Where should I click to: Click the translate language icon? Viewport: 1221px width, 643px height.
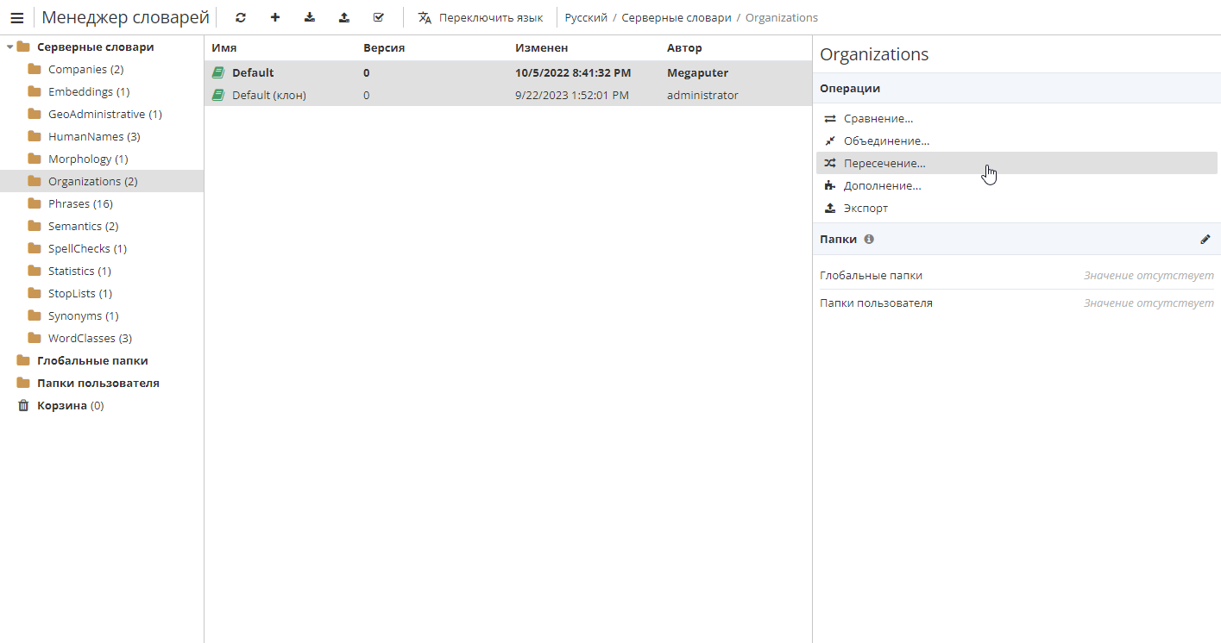coord(425,17)
